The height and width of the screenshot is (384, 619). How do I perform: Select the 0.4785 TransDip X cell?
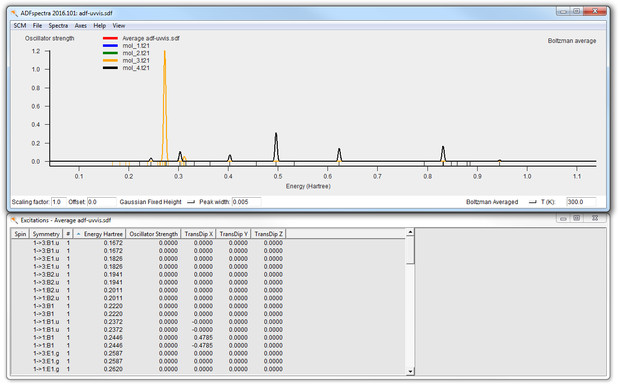click(203, 338)
